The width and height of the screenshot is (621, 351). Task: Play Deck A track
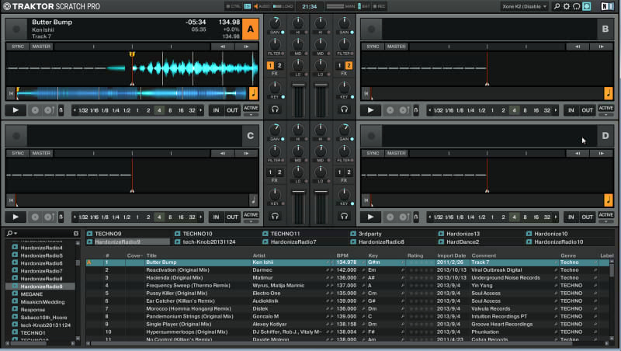(16, 110)
